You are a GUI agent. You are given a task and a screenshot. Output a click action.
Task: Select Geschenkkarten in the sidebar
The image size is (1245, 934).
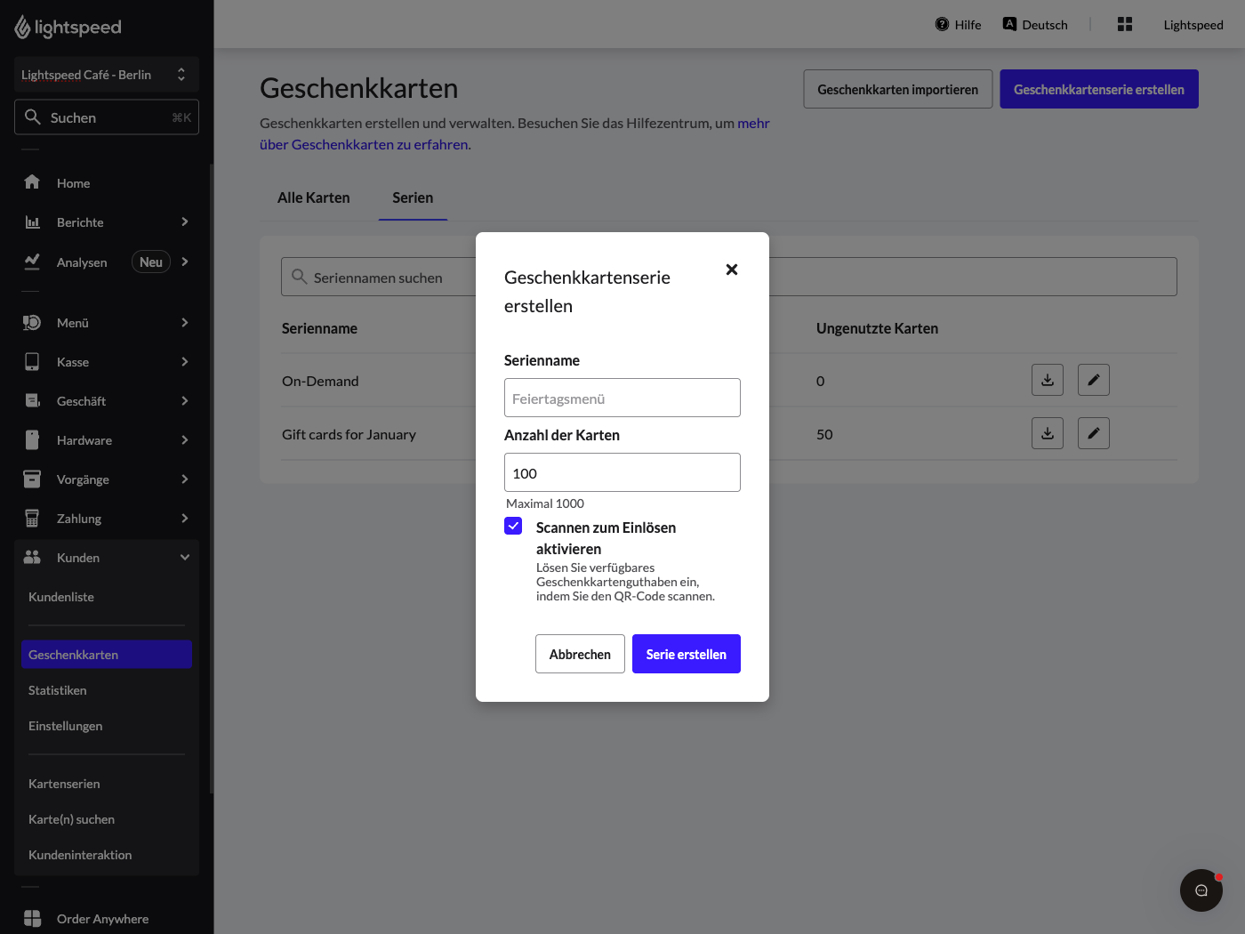107,655
